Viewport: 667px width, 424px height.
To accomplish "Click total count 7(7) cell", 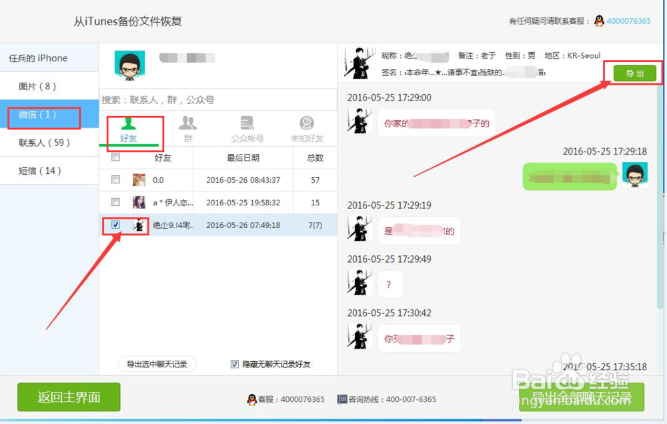I will coord(315,225).
